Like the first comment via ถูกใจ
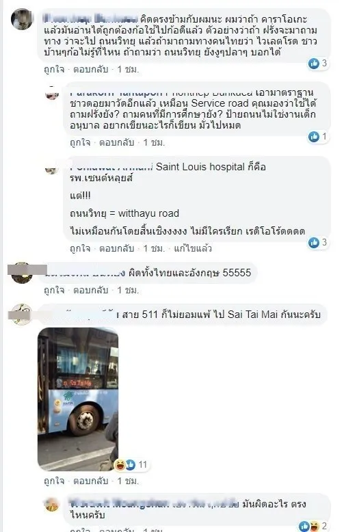The height and width of the screenshot is (532, 346). [54, 70]
